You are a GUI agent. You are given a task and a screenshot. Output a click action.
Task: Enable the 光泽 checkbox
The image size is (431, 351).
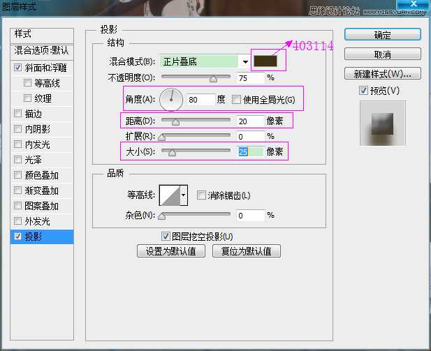click(17, 160)
